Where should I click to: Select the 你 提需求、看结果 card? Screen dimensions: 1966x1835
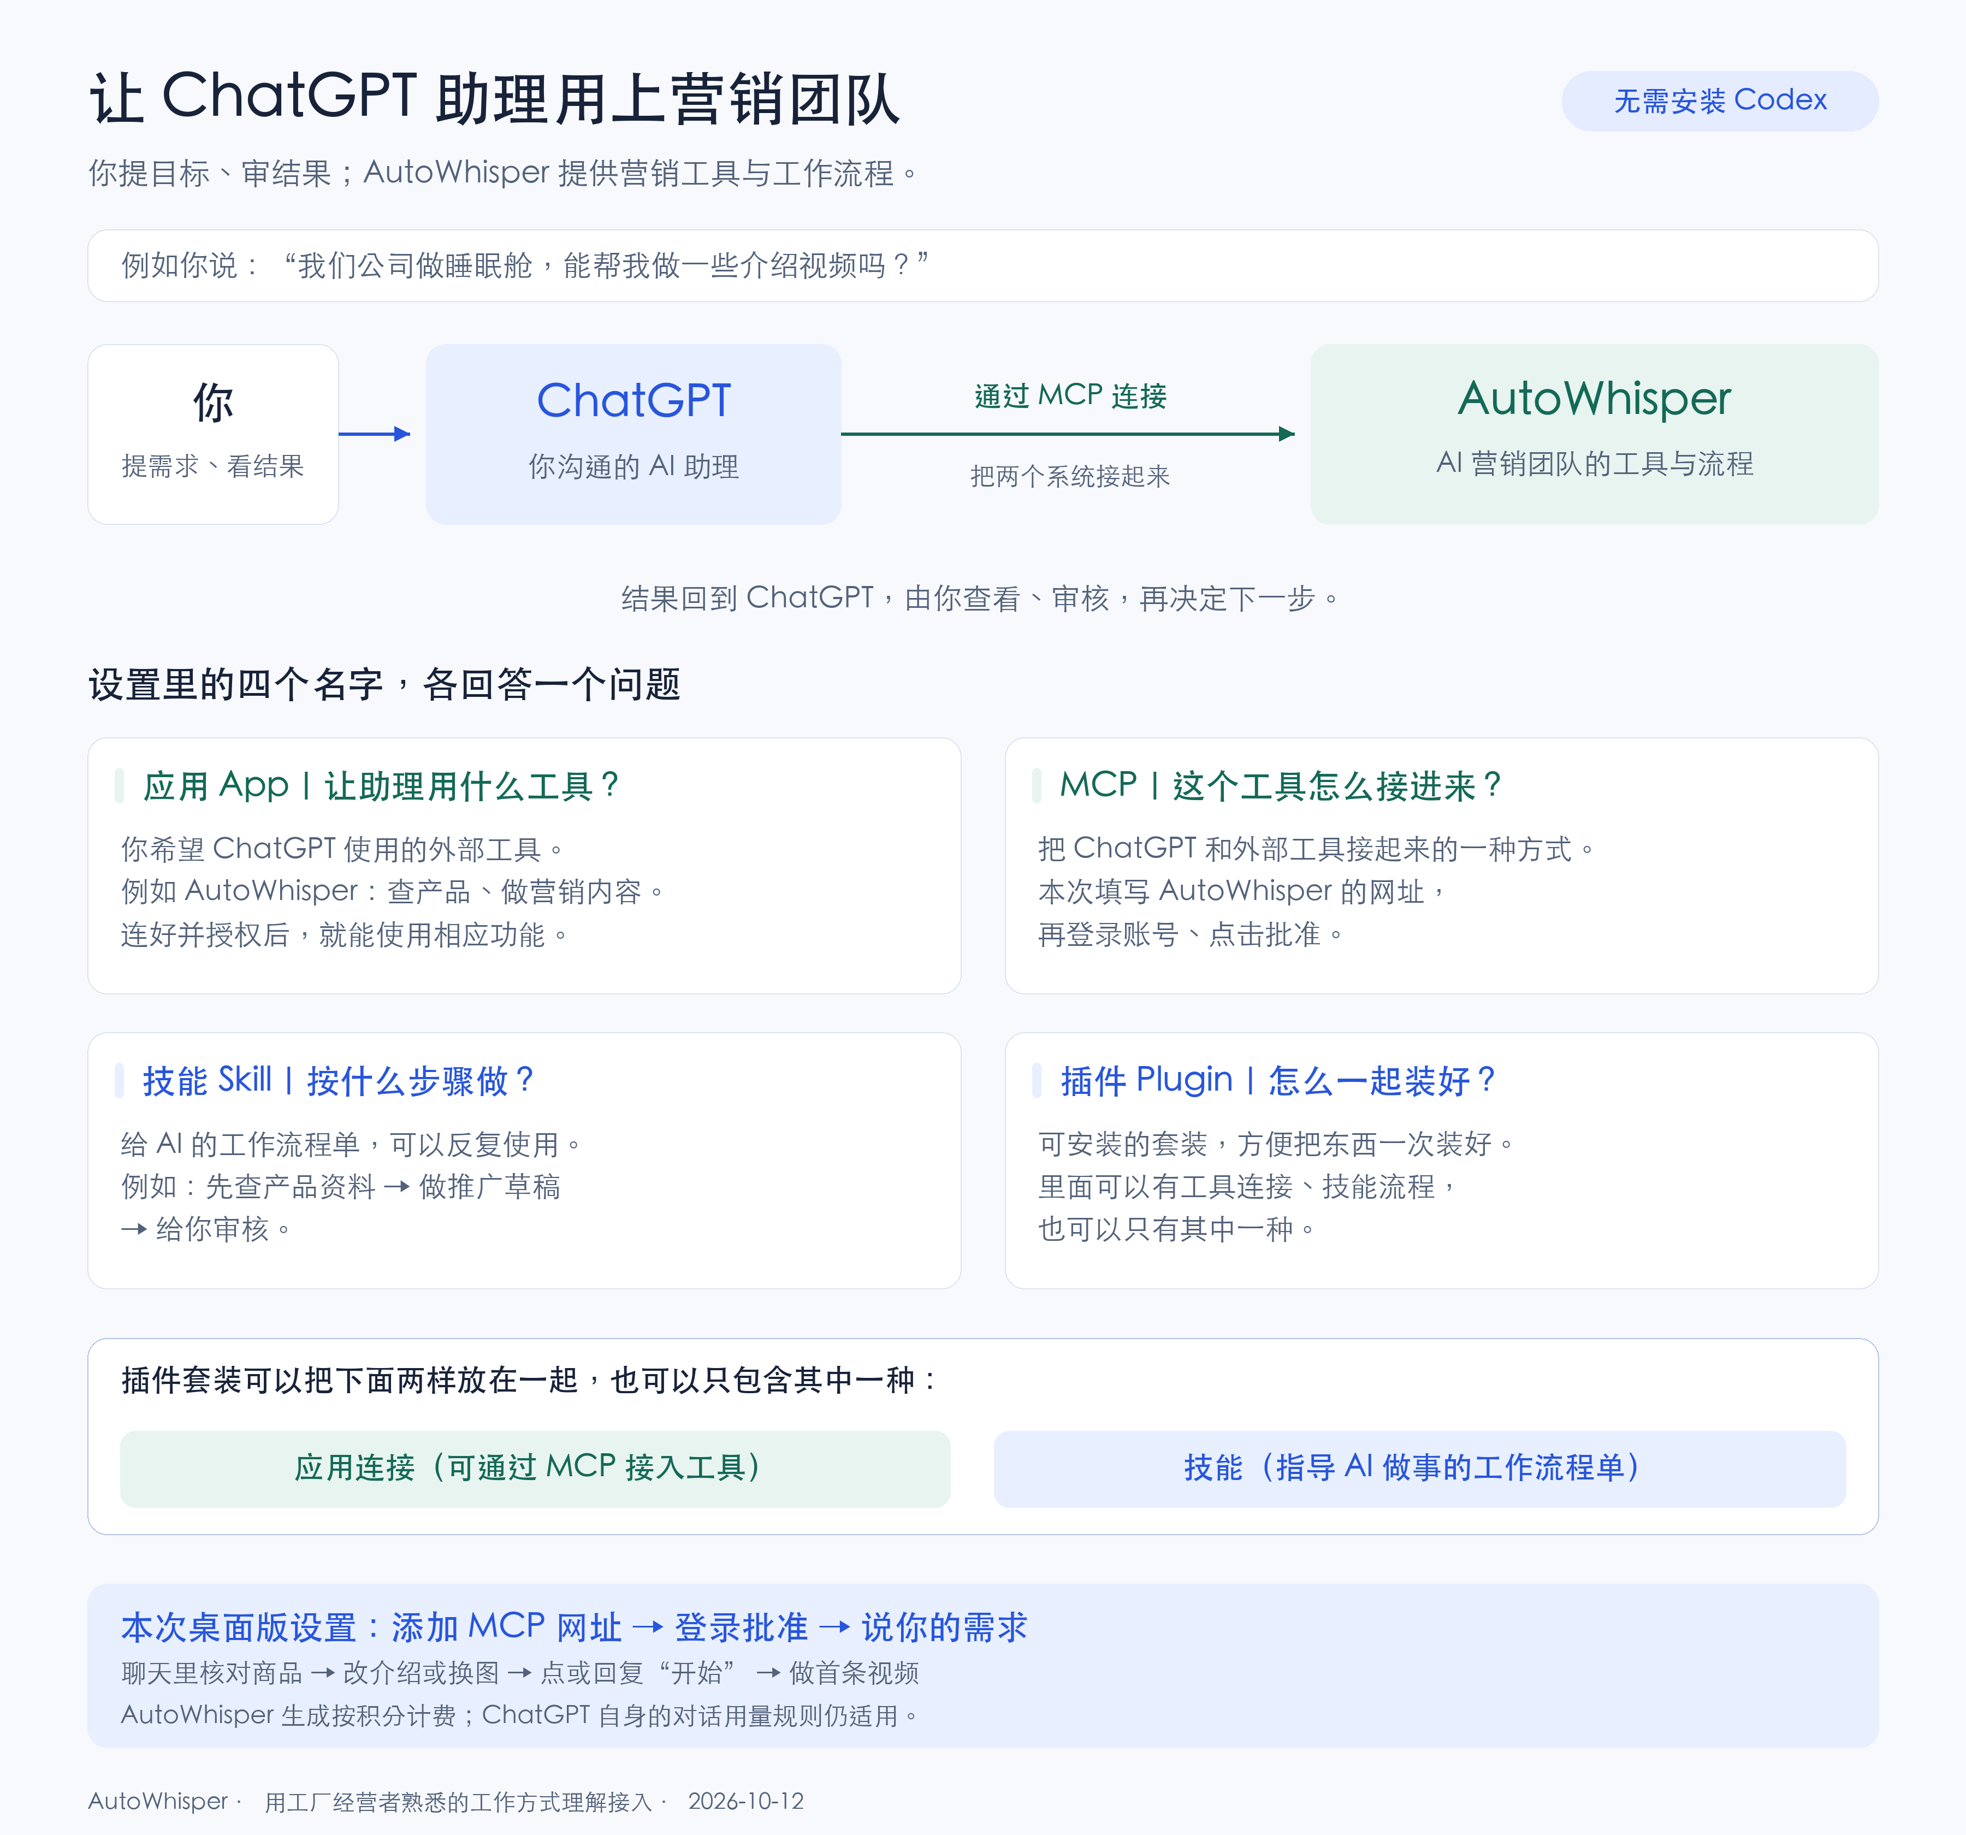pos(212,433)
